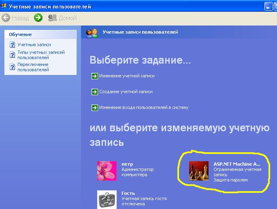Open 'Переключение пользователей' help link

point(33,67)
